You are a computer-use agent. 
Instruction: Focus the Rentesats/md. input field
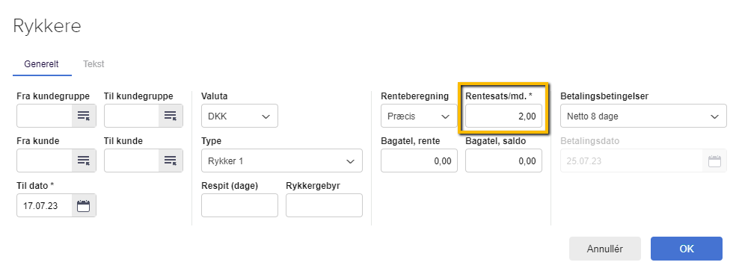(503, 116)
